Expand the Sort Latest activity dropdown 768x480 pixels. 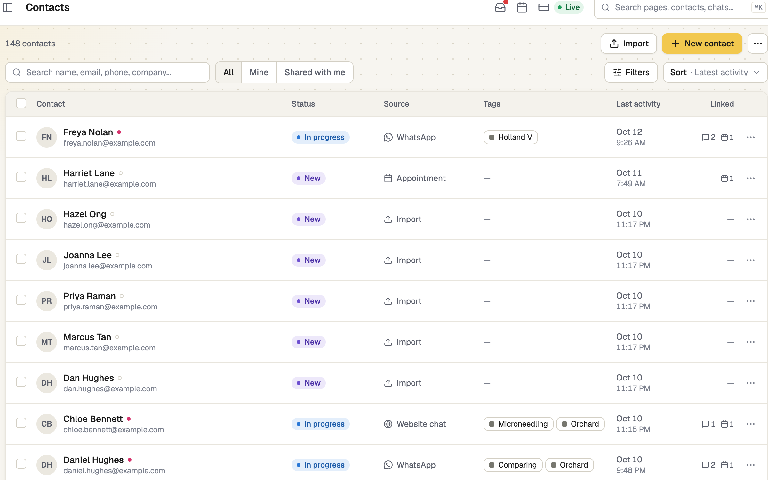pos(715,72)
